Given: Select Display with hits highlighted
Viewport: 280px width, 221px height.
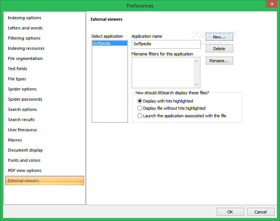Looking at the screenshot, I should (165, 101).
